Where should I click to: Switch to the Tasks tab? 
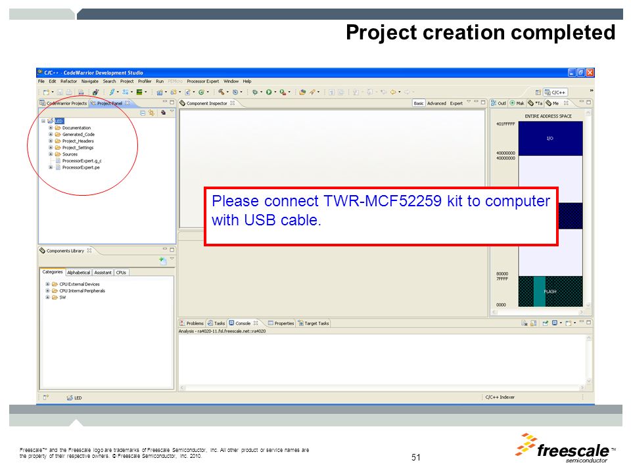[x=216, y=323]
